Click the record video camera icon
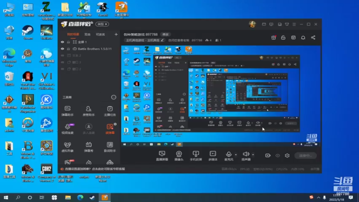 (268, 155)
